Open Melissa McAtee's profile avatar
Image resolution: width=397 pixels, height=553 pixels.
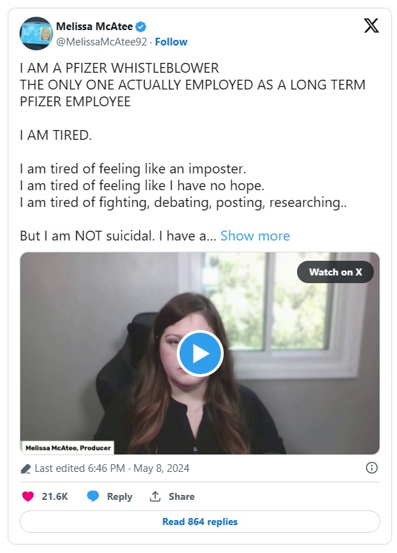pos(36,34)
